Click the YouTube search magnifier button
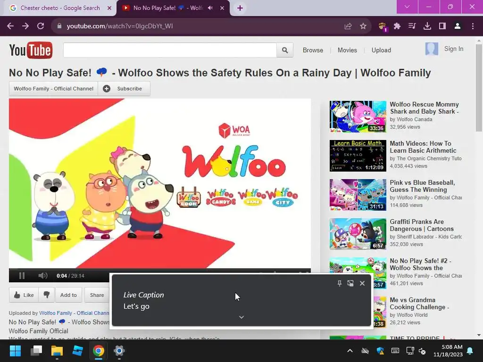The width and height of the screenshot is (483, 362). coord(285,50)
